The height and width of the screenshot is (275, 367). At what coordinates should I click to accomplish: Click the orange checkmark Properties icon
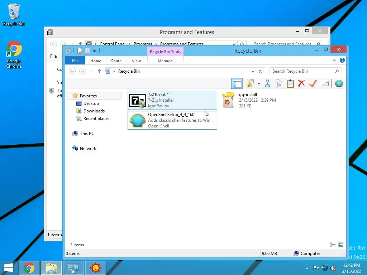coord(313,83)
